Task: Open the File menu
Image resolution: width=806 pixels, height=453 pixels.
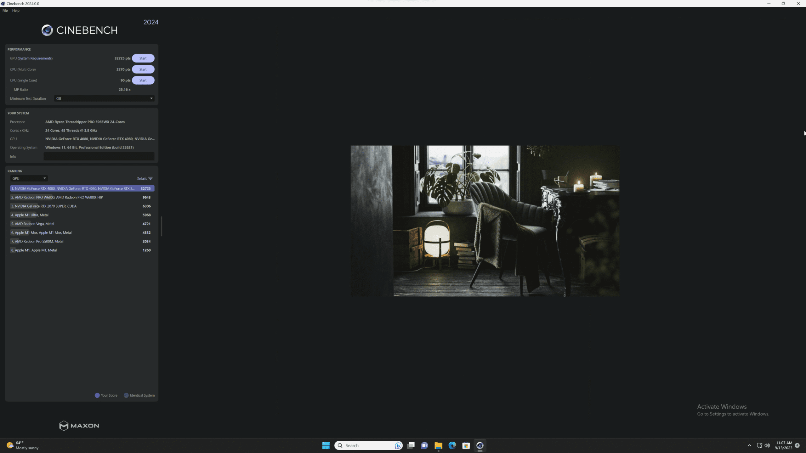Action: 5,10
